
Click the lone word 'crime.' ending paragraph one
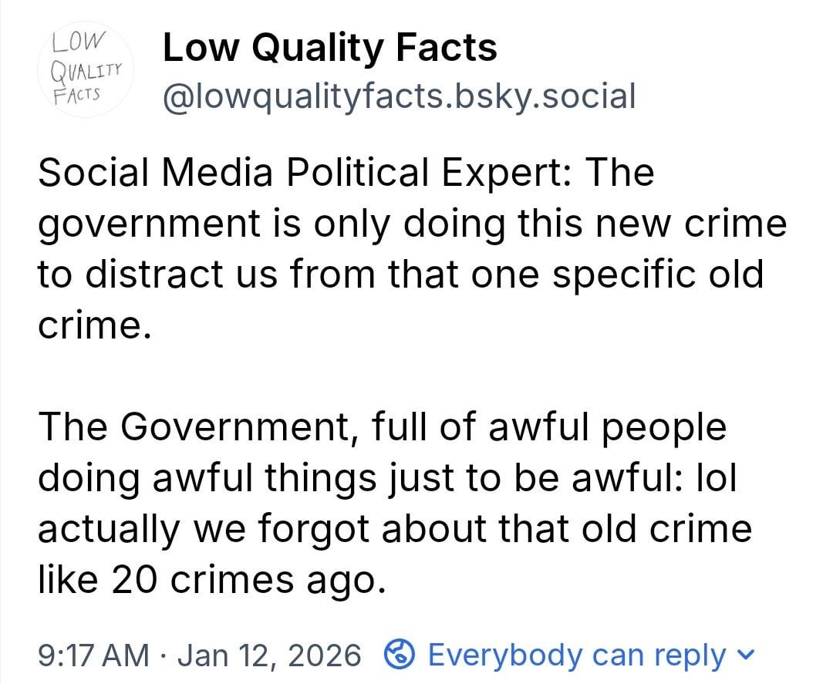(x=91, y=325)
